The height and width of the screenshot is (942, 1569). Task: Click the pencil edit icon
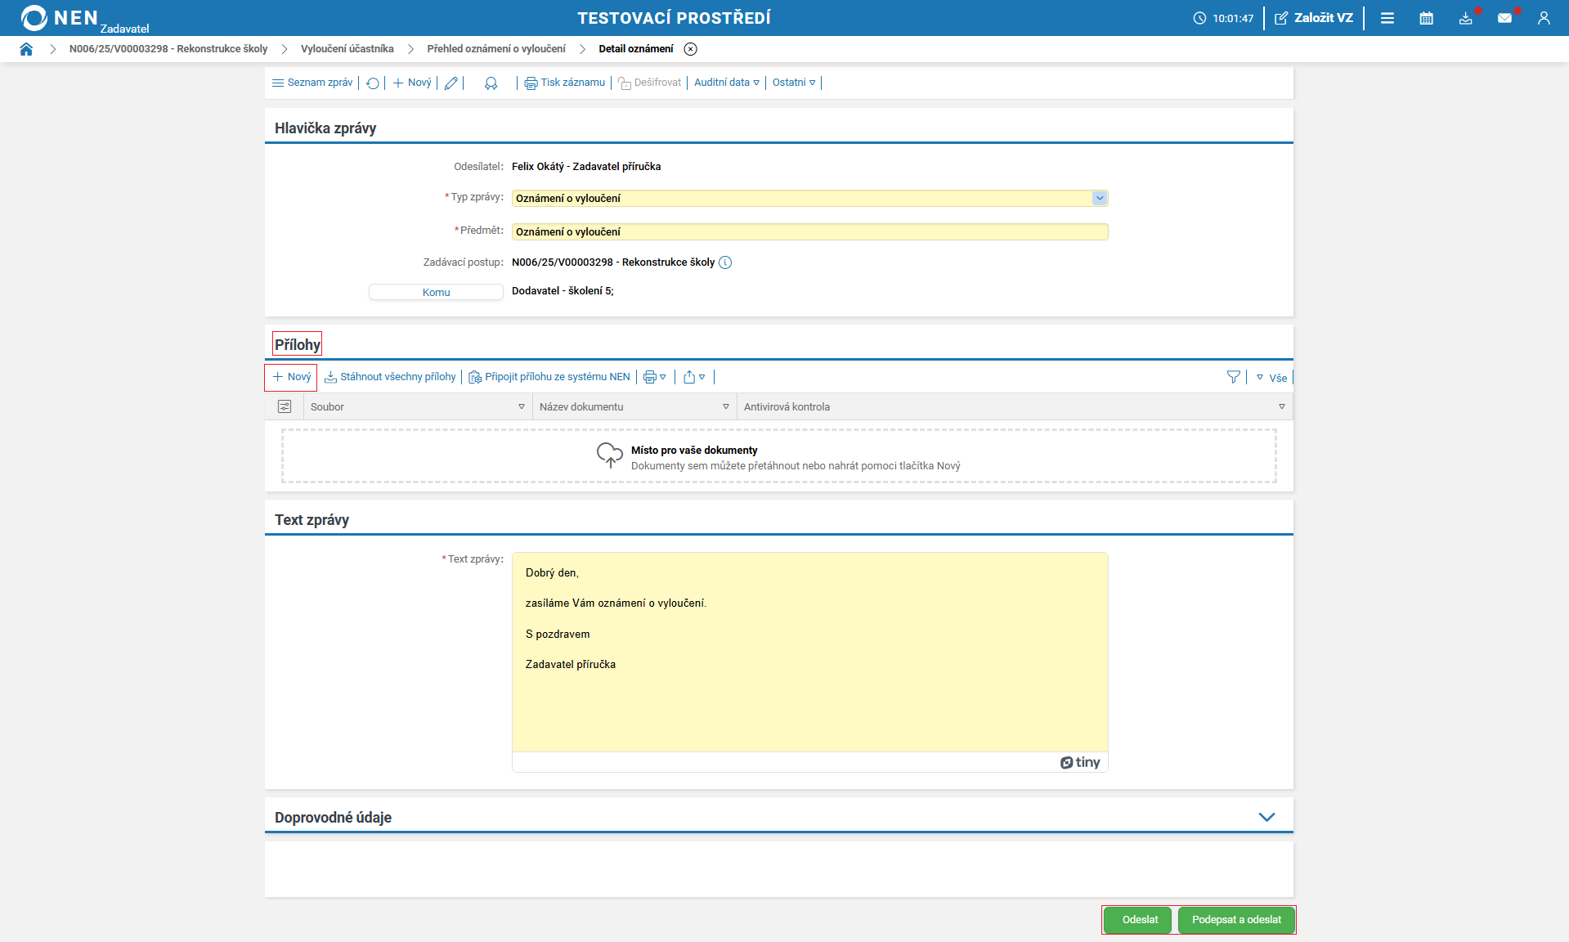tap(451, 83)
